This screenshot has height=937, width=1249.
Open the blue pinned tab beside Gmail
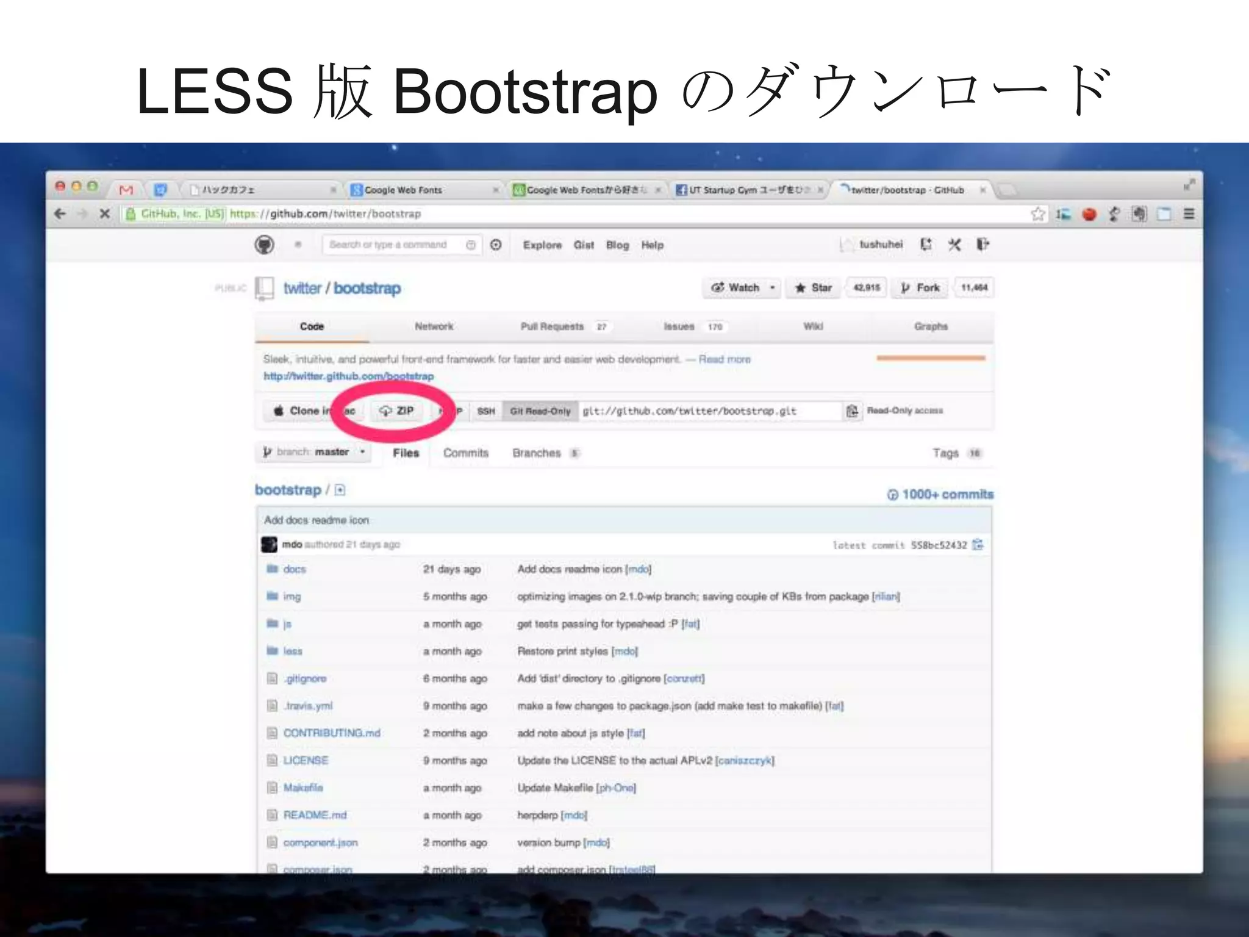[160, 190]
